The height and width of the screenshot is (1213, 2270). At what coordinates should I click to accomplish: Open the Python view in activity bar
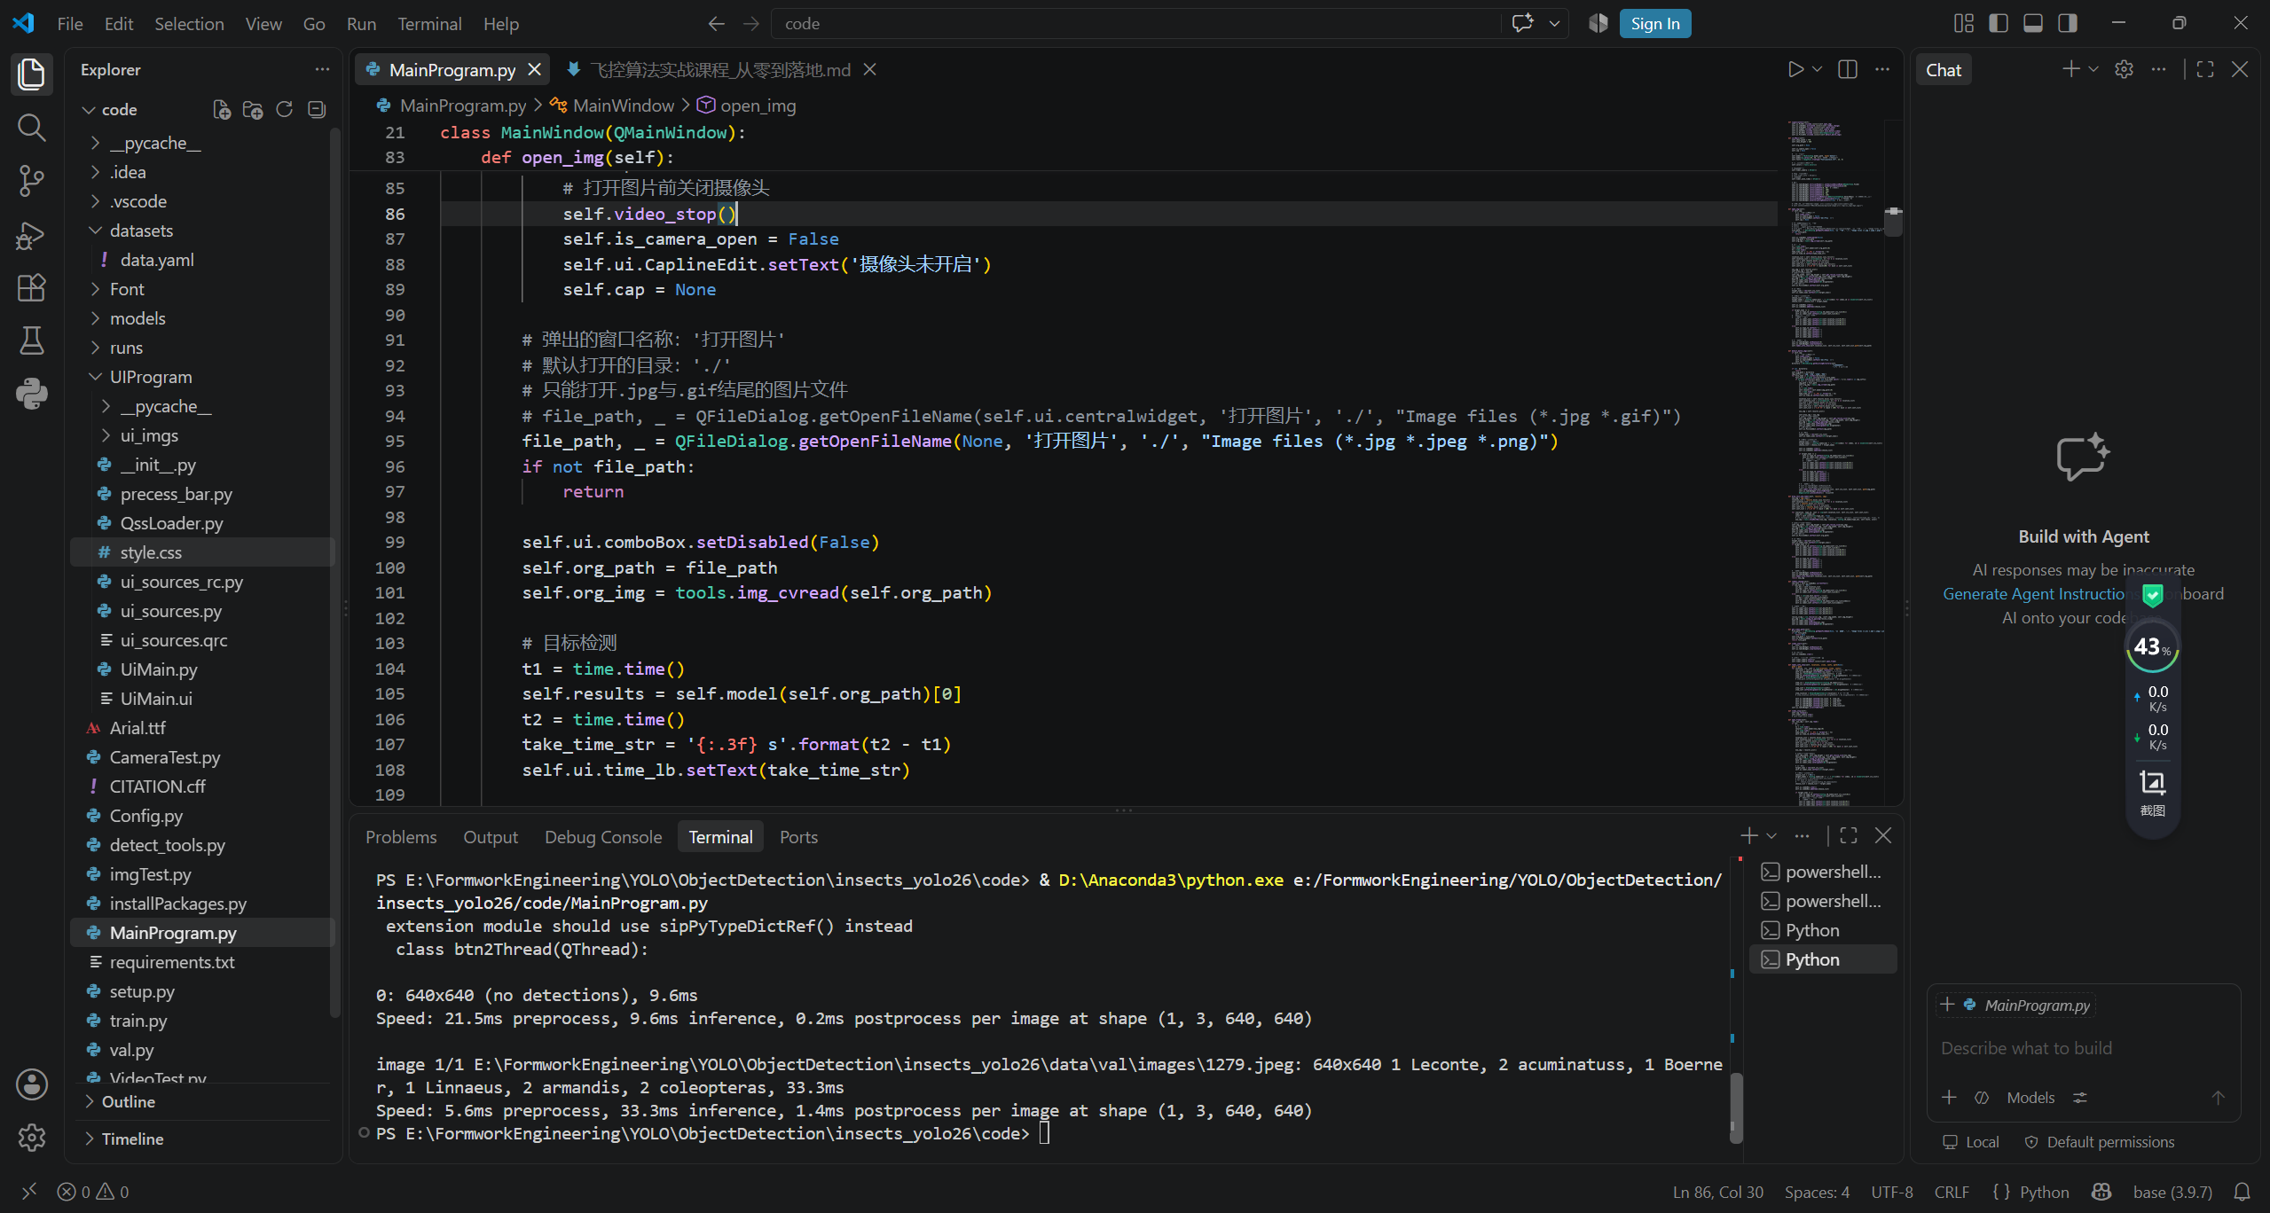(x=31, y=393)
